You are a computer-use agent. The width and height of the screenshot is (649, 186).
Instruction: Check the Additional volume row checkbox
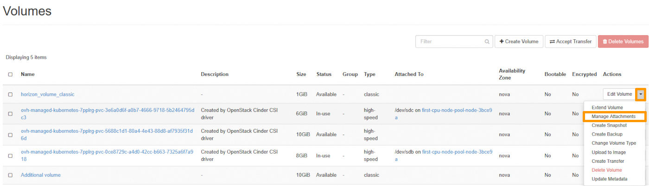(10, 175)
